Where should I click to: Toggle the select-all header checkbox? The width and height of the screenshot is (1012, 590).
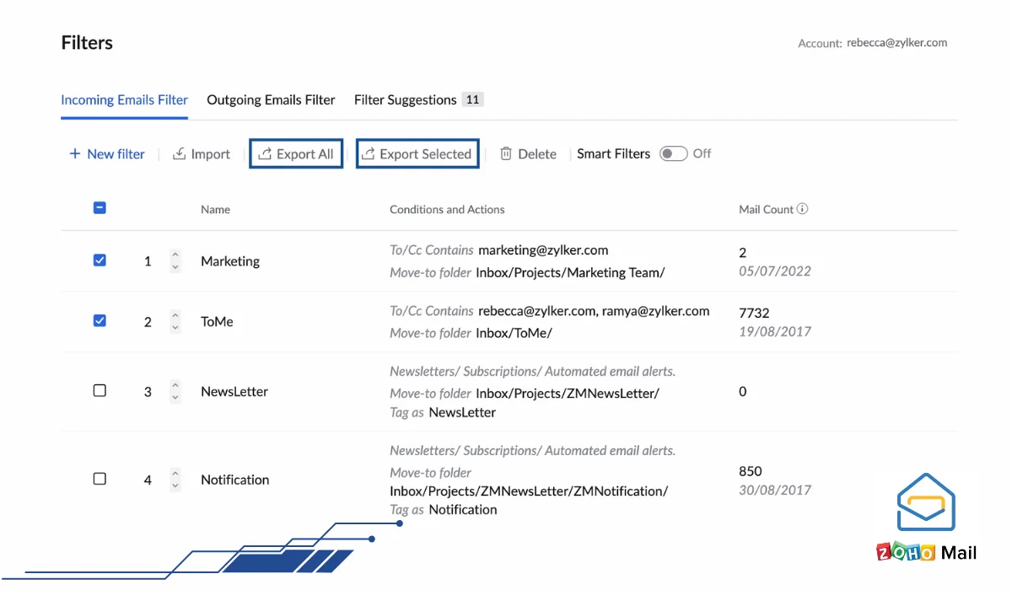(100, 208)
